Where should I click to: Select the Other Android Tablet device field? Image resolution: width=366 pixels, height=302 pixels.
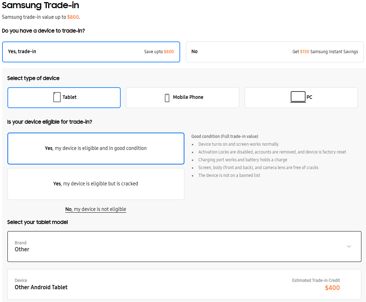pos(184,285)
